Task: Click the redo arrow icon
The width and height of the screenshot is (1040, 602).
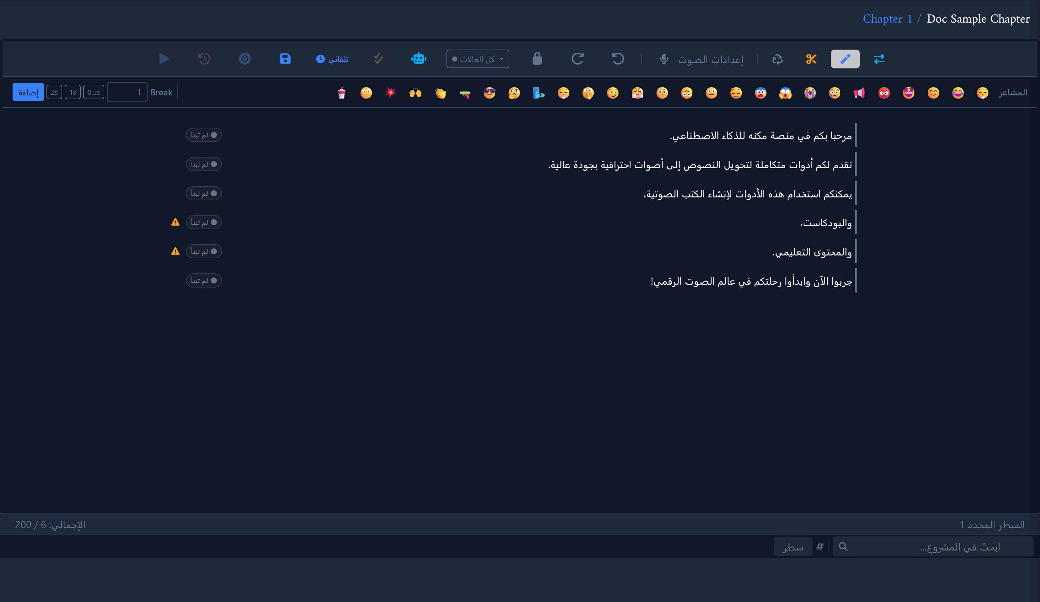Action: (577, 59)
